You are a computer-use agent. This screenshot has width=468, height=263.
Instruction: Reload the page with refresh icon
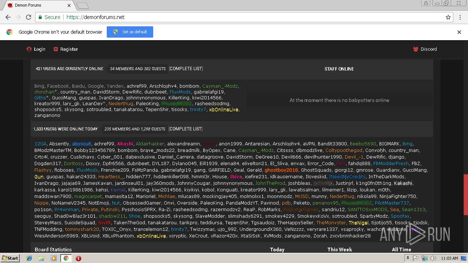click(29, 17)
